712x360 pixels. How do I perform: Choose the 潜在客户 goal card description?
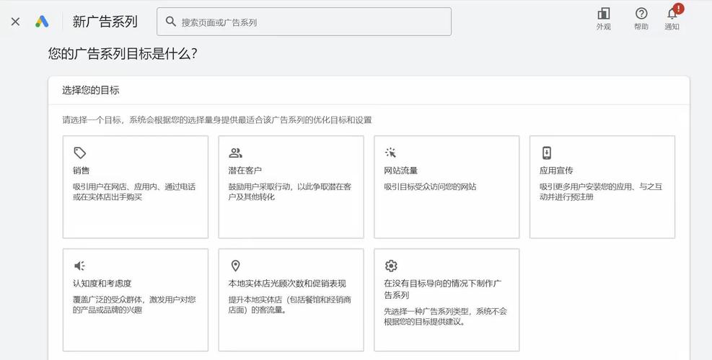tap(290, 192)
